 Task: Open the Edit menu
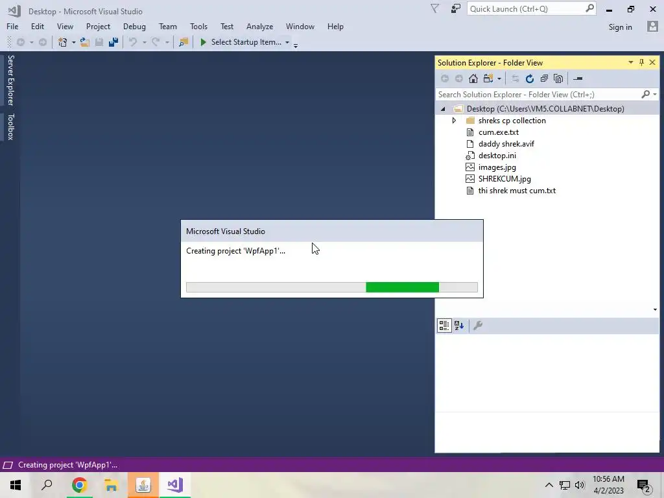(37, 26)
